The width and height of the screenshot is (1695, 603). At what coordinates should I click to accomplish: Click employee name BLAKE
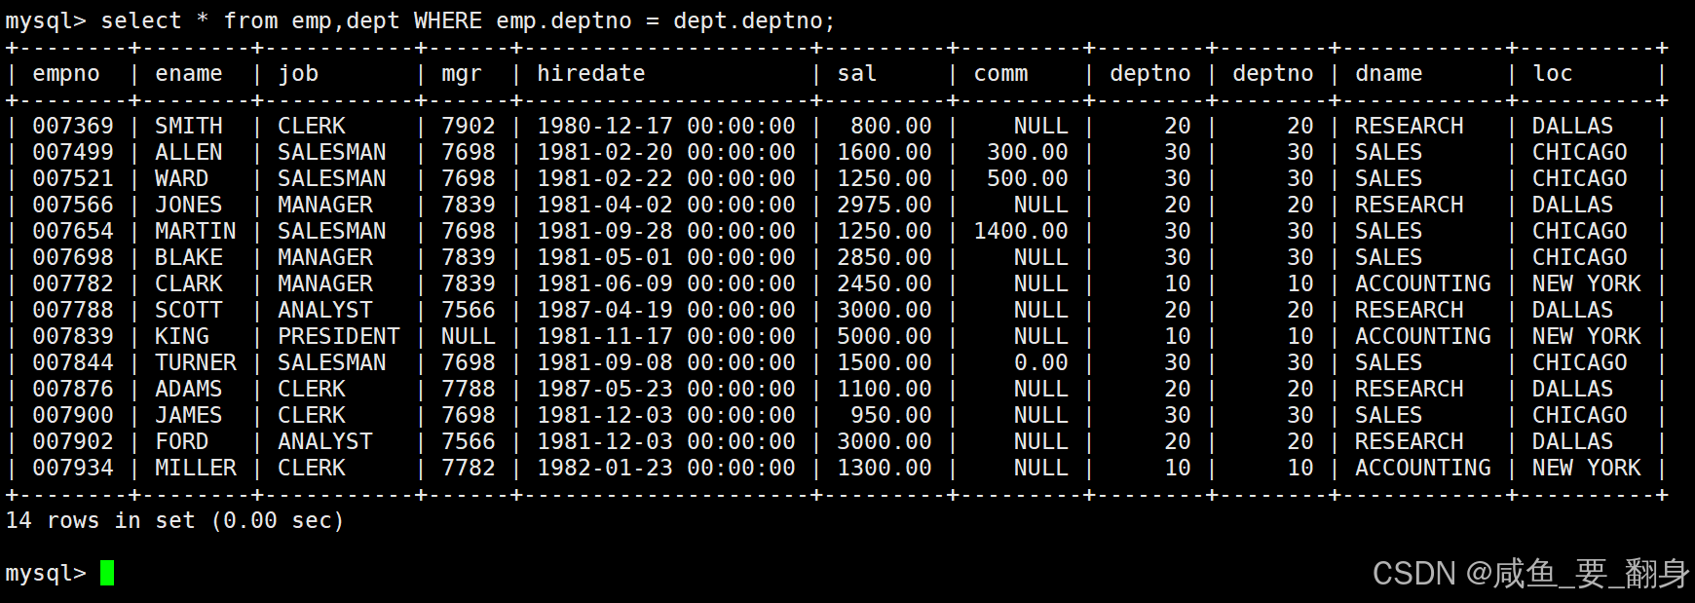[189, 257]
